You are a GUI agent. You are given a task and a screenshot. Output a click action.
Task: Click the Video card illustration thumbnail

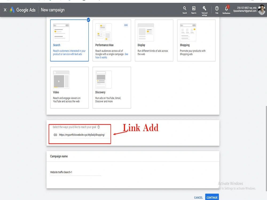click(x=61, y=79)
